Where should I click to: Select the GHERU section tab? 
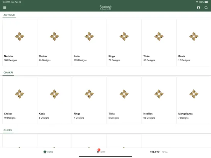(x=8, y=130)
